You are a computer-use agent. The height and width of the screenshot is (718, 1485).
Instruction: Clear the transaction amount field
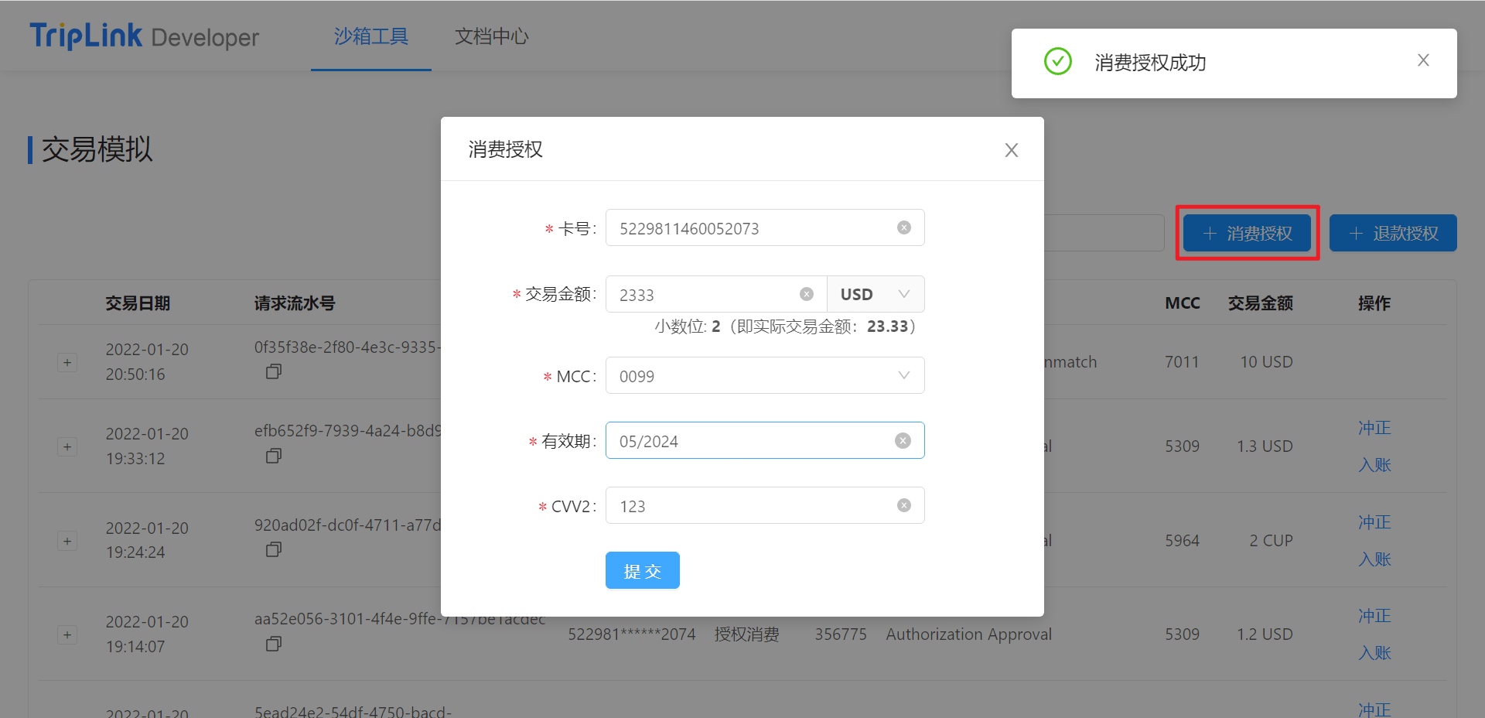pyautogui.click(x=806, y=294)
